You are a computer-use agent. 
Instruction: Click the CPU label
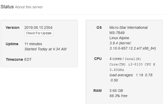point(98,59)
